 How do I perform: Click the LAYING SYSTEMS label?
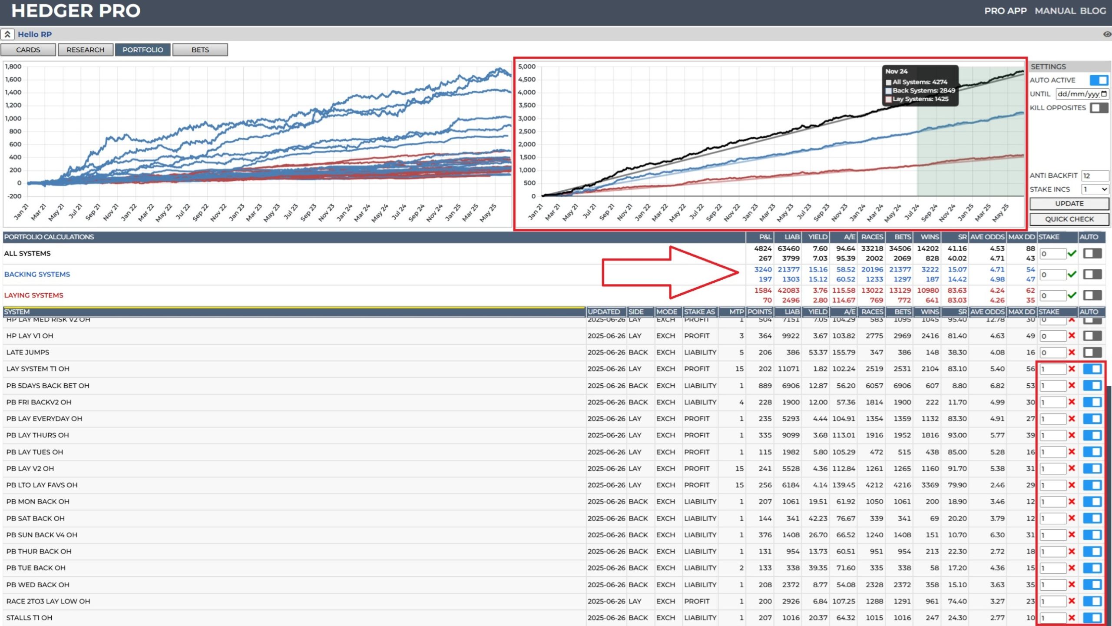click(33, 295)
